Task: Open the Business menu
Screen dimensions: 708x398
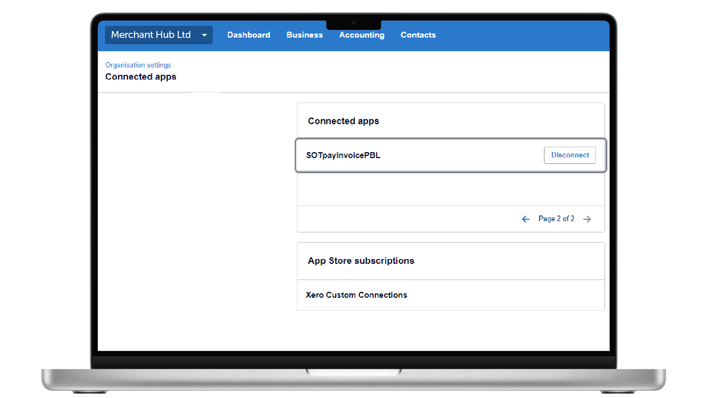Action: click(305, 35)
